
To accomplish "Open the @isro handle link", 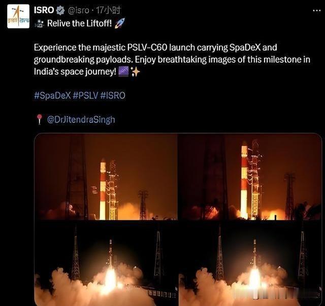I will coord(78,10).
